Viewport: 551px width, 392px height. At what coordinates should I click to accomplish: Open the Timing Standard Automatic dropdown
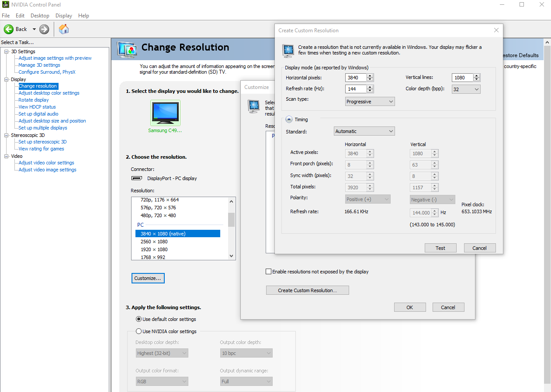point(364,131)
